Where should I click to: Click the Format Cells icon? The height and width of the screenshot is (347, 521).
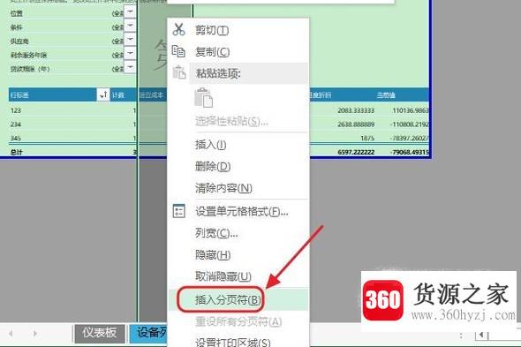point(179,211)
